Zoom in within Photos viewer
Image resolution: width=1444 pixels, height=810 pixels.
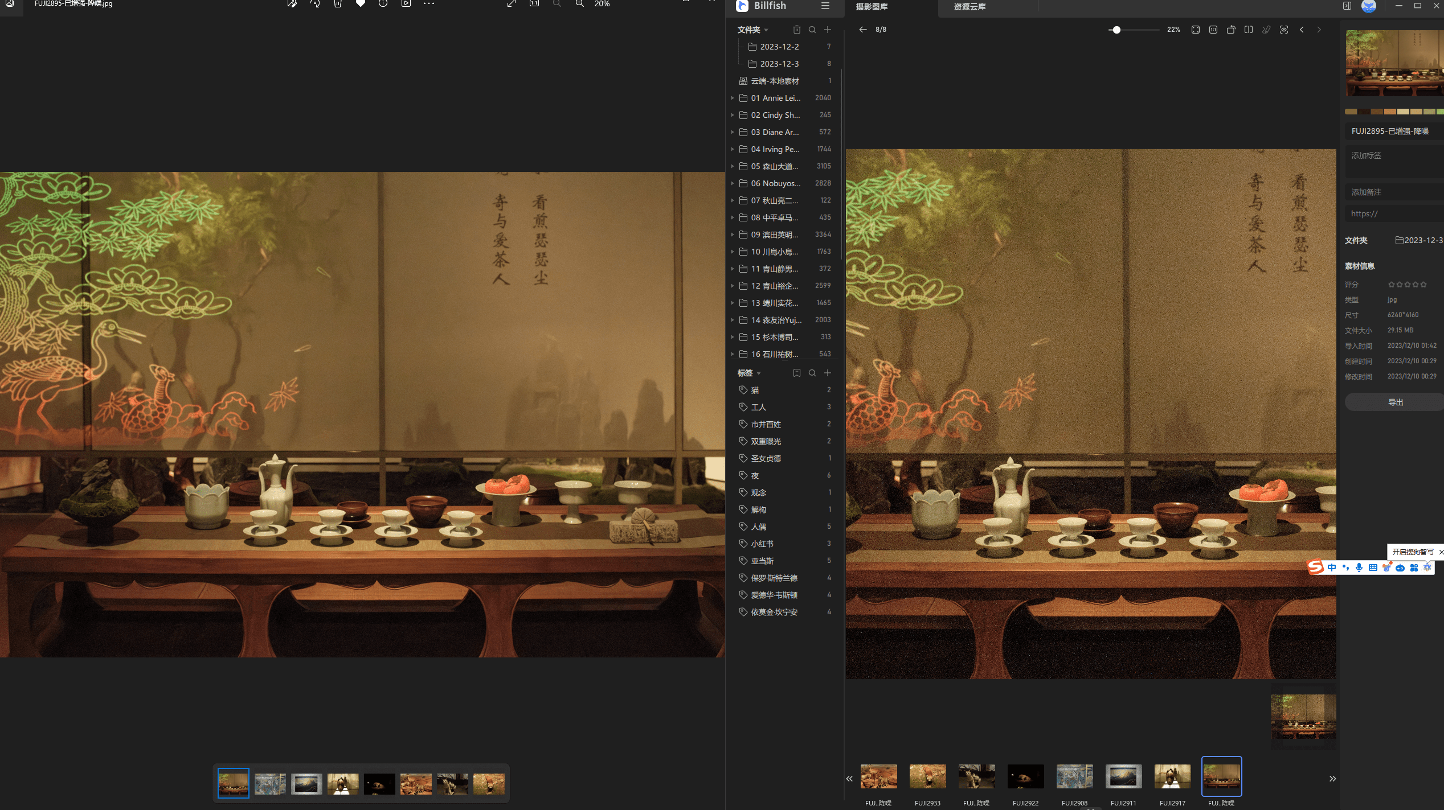pos(580,4)
